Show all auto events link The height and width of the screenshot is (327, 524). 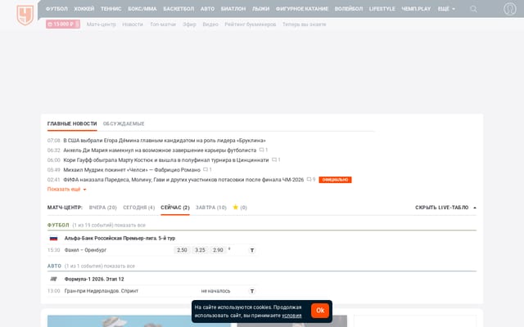120,266
